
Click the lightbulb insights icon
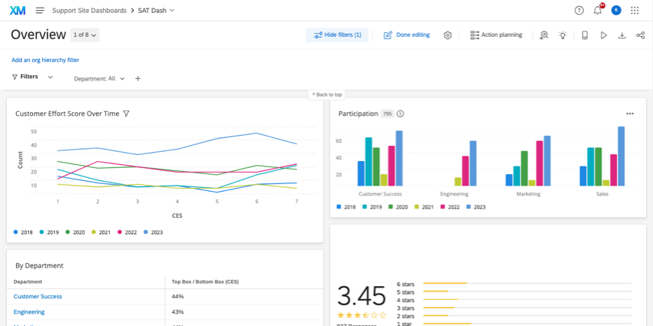point(563,35)
